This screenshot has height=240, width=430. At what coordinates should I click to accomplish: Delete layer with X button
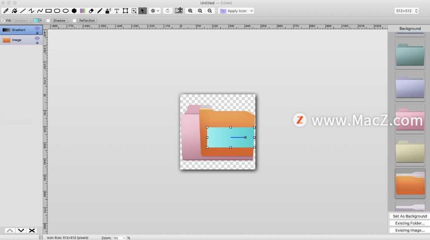[x=32, y=230]
